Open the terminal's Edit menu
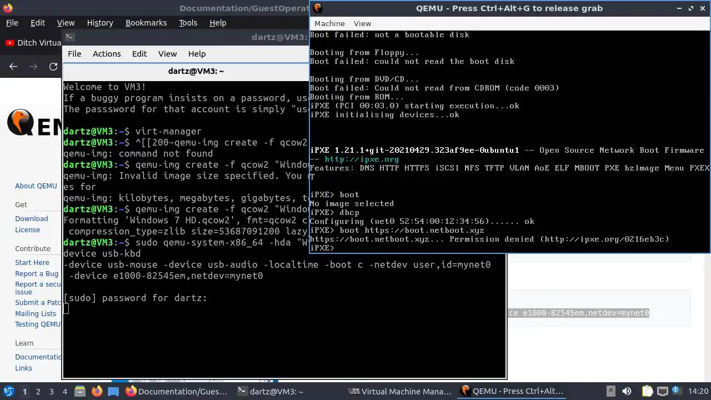This screenshot has width=711, height=400. click(139, 54)
